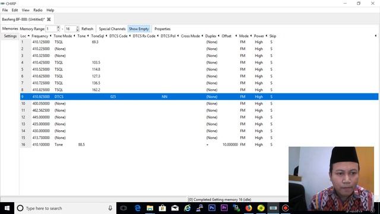380x214 pixels.
Task: Click the CHIRP title bar app icon
Action: pyautogui.click(x=2, y=4)
